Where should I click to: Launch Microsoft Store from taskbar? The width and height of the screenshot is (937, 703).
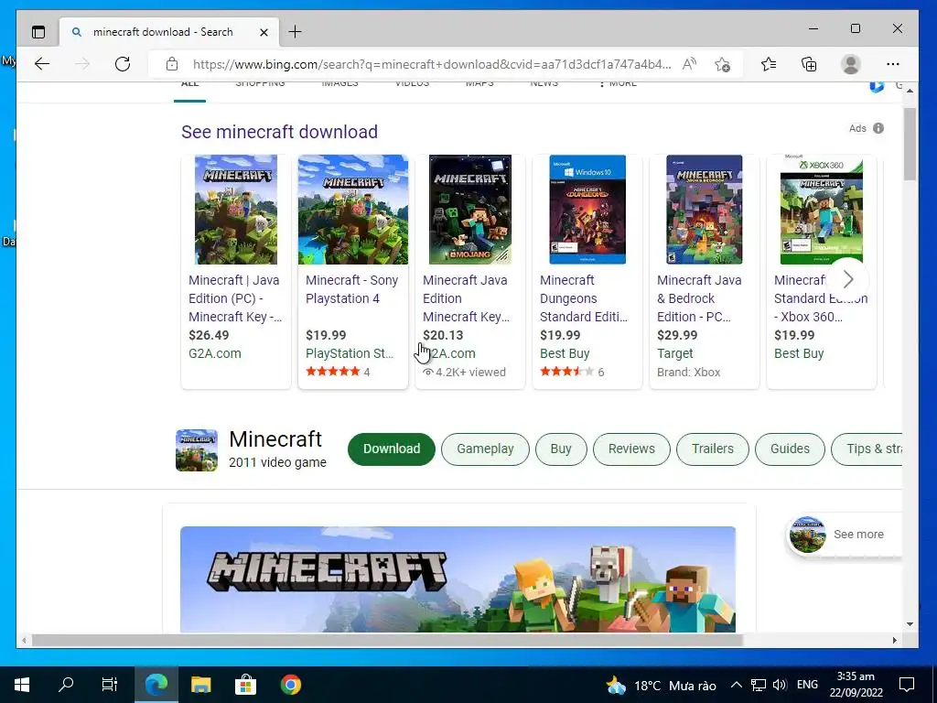click(x=245, y=685)
